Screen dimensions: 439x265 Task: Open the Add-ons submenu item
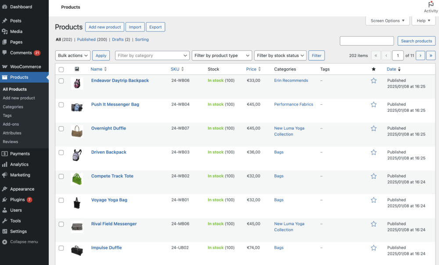point(11,124)
